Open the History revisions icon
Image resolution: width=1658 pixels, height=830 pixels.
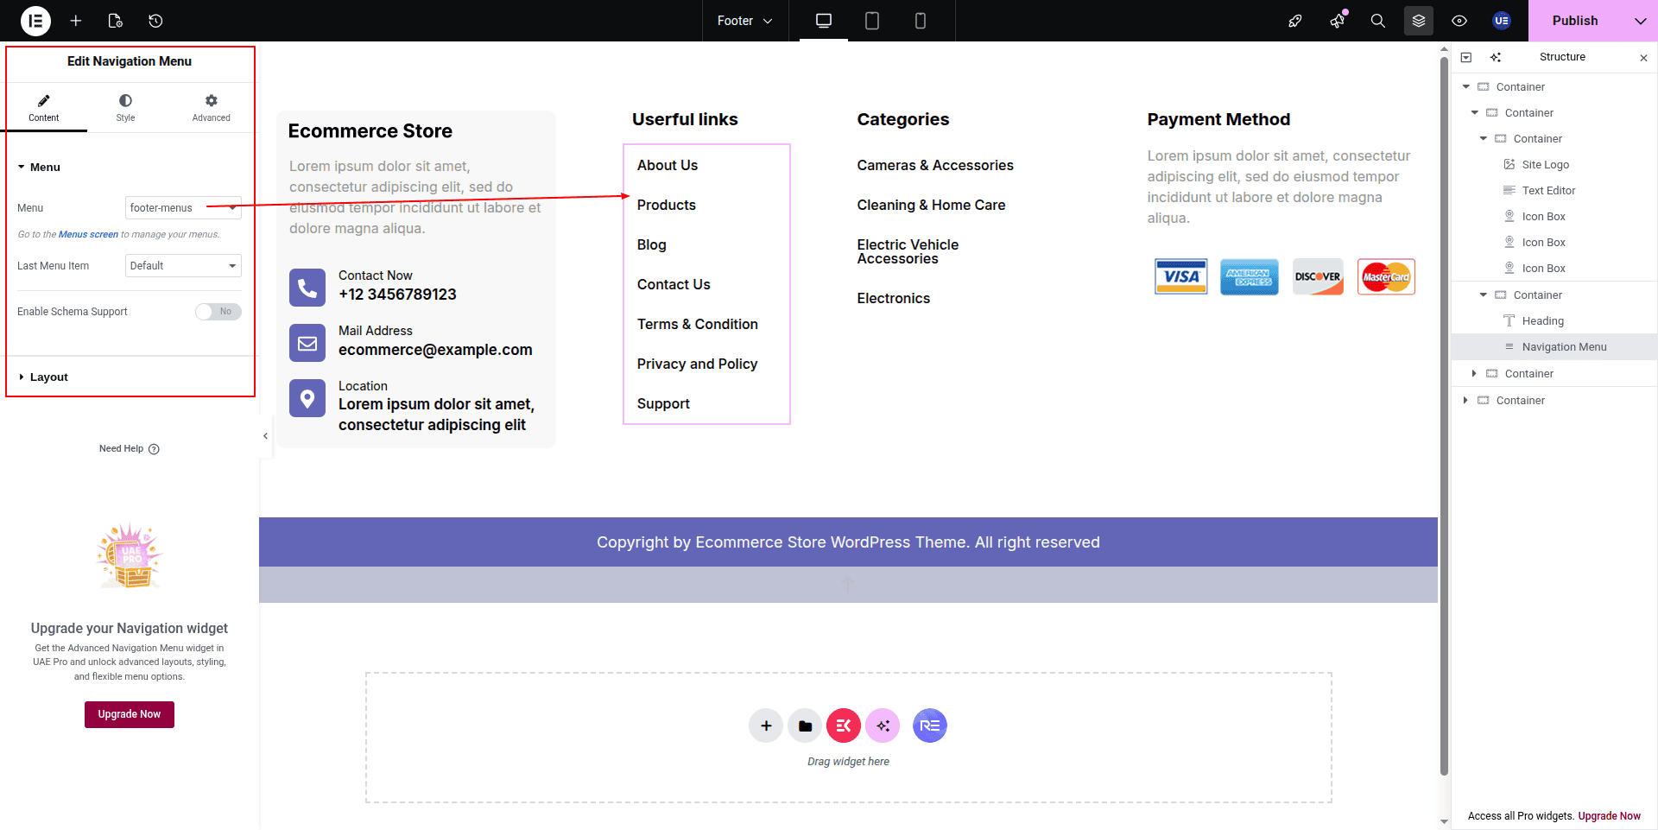tap(155, 21)
